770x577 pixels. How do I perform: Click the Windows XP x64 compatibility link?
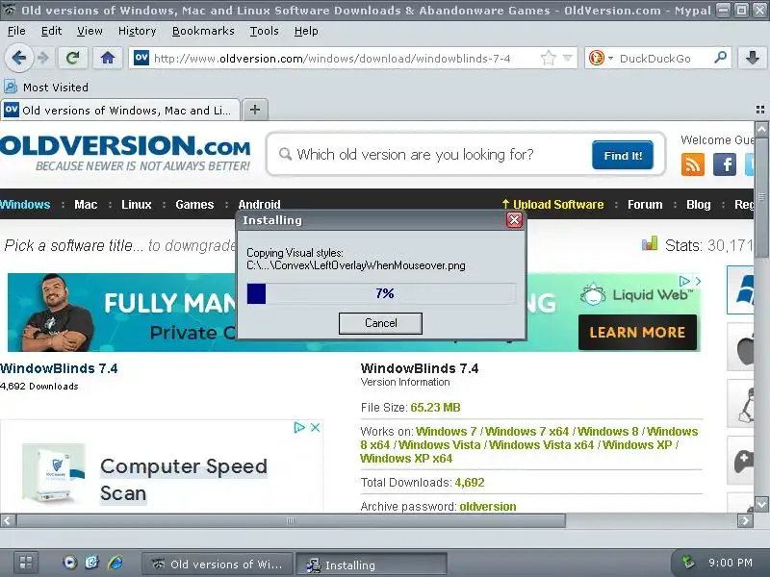[406, 459]
